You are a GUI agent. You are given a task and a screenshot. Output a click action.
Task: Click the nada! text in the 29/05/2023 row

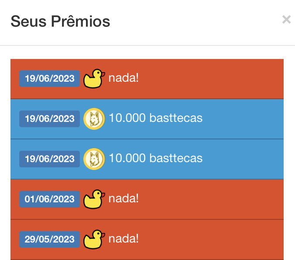point(123,239)
